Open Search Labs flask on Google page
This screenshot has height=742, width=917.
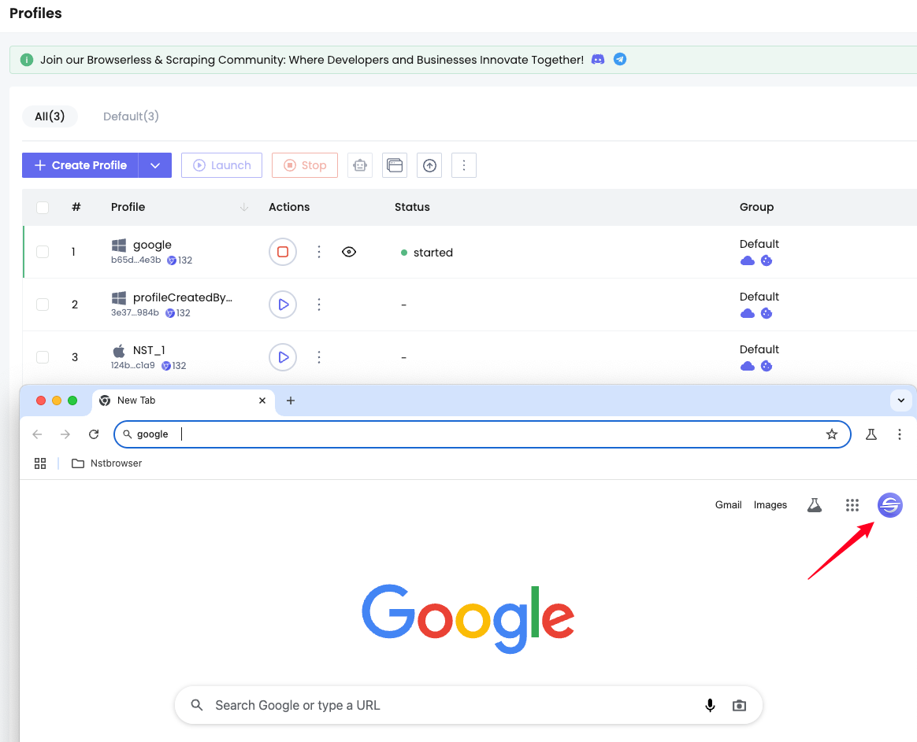(815, 505)
